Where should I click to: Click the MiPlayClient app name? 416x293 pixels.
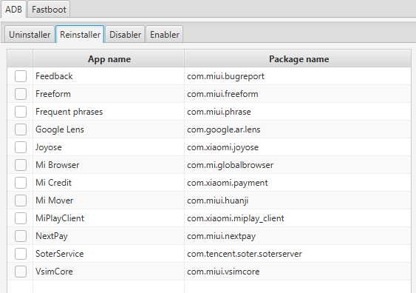click(60, 218)
